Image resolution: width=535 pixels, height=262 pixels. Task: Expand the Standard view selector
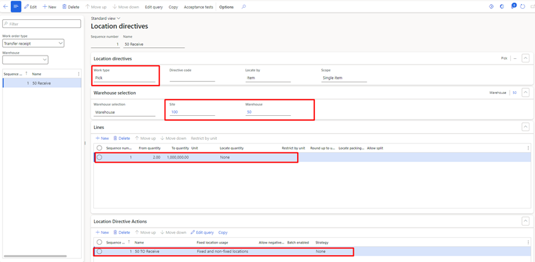tap(106, 19)
